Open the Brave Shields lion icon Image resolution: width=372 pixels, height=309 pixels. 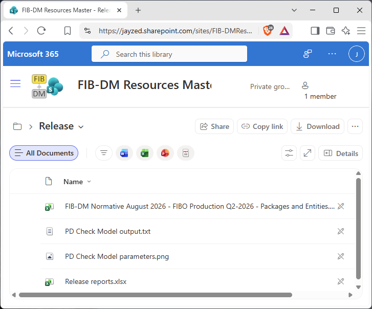[x=268, y=31]
